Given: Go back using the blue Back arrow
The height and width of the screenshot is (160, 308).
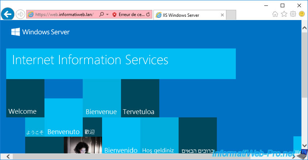Looking at the screenshot, I should tap(7, 14).
